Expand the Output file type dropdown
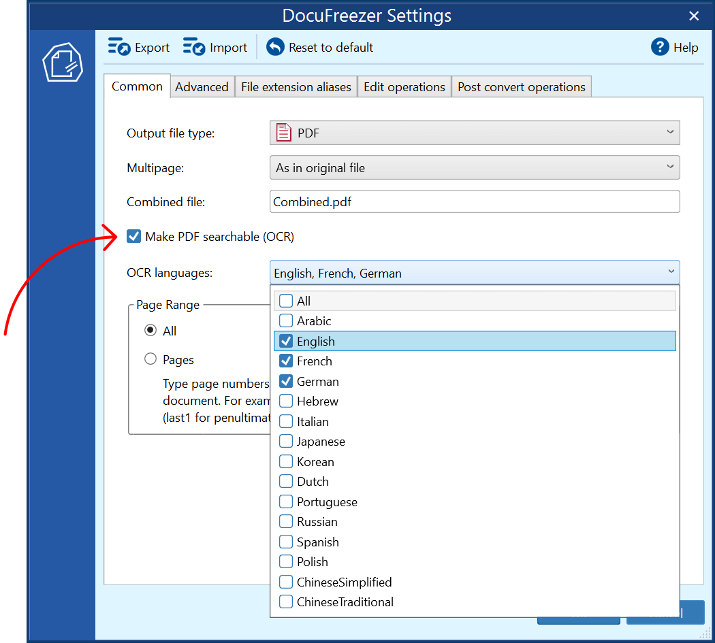 point(670,132)
